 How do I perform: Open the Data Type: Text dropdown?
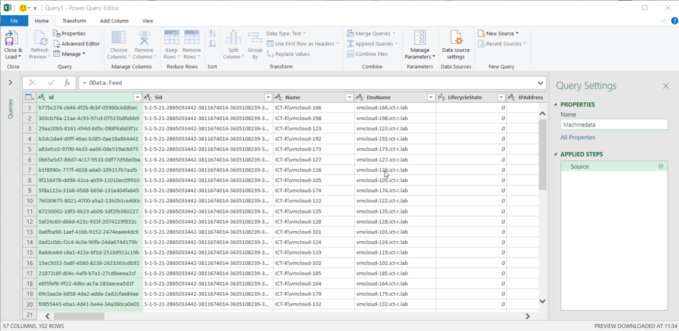coord(286,33)
